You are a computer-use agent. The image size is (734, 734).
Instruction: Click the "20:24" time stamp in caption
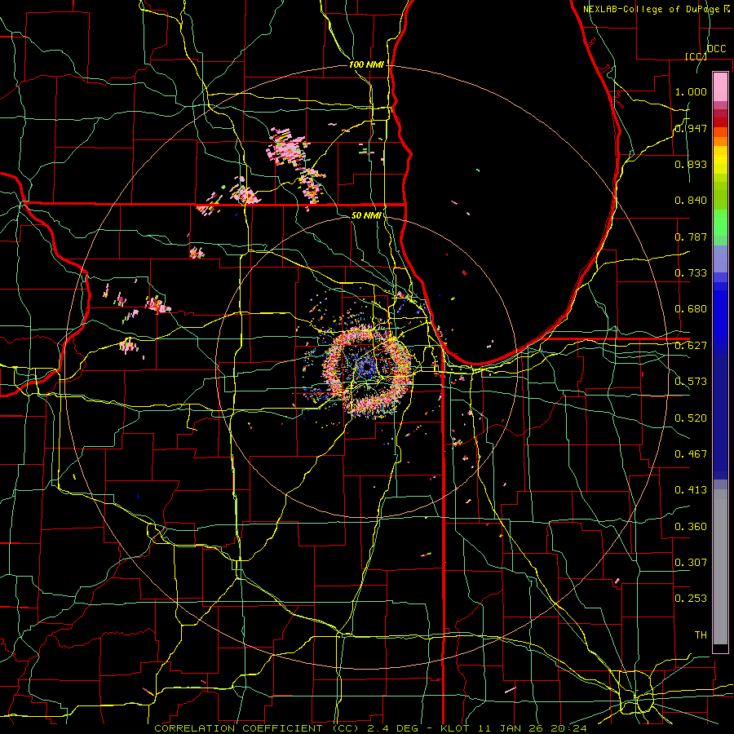568,728
